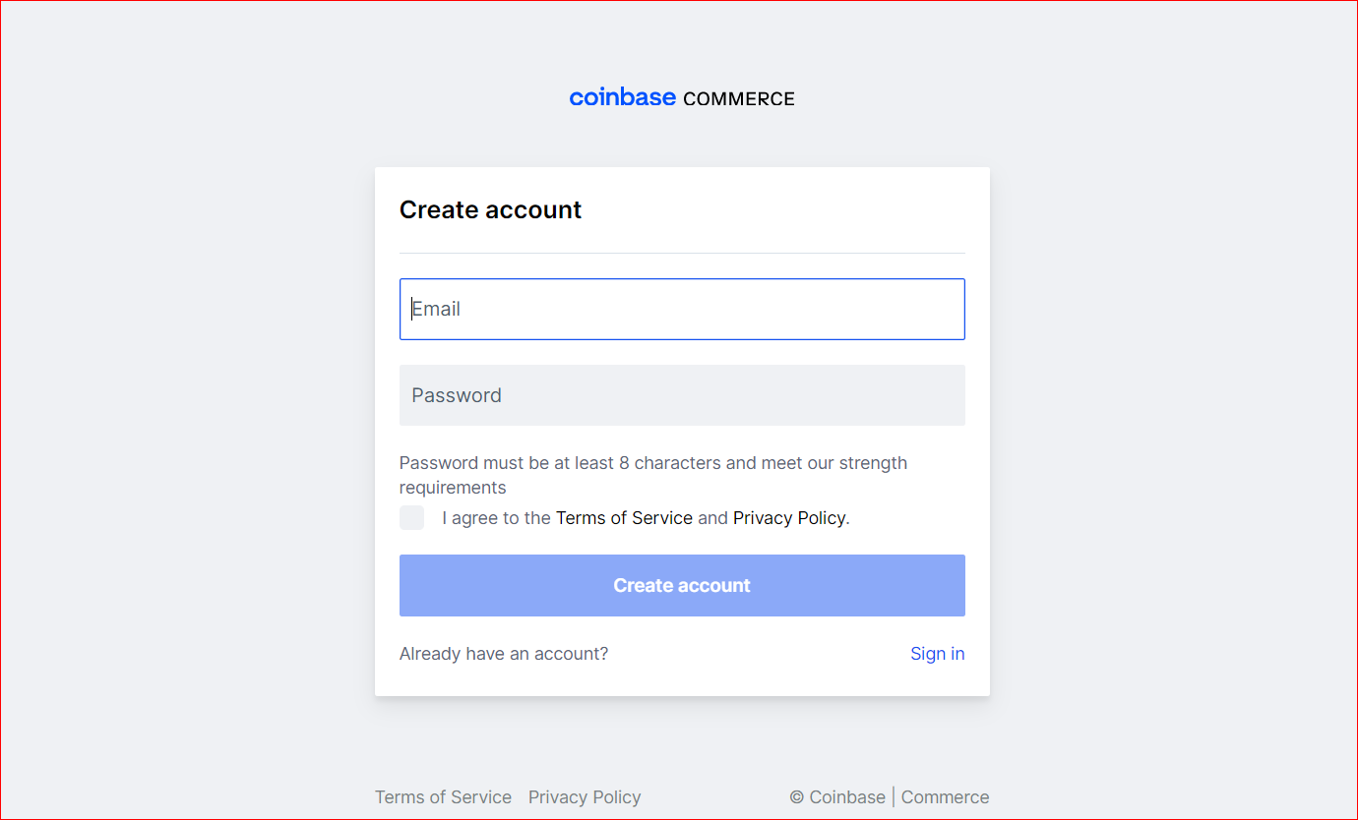
Task: Click the Create account heading text
Action: pos(490,209)
